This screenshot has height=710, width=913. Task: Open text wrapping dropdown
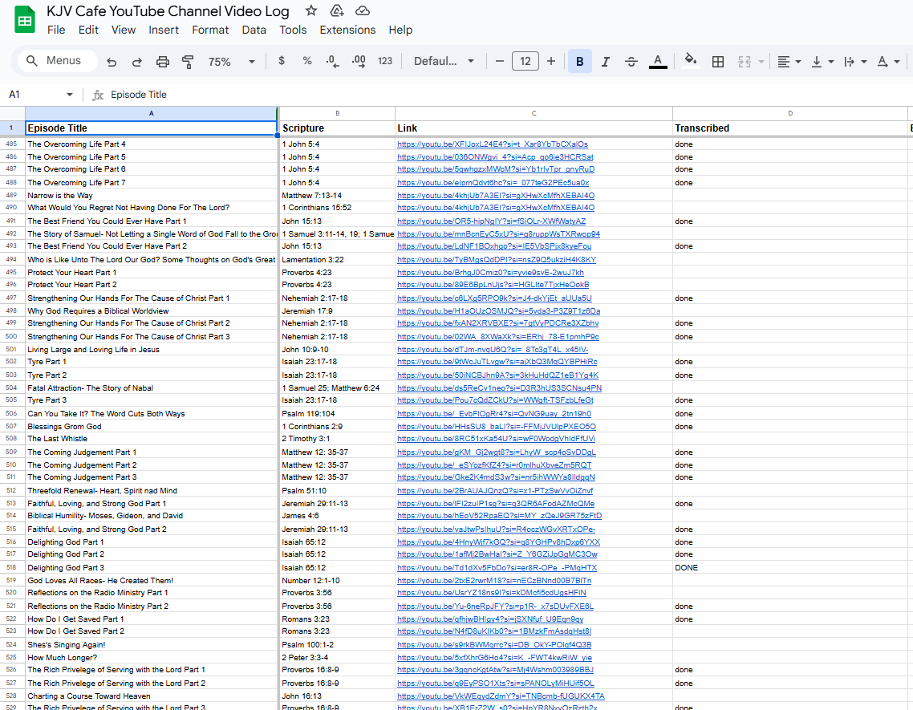point(854,61)
